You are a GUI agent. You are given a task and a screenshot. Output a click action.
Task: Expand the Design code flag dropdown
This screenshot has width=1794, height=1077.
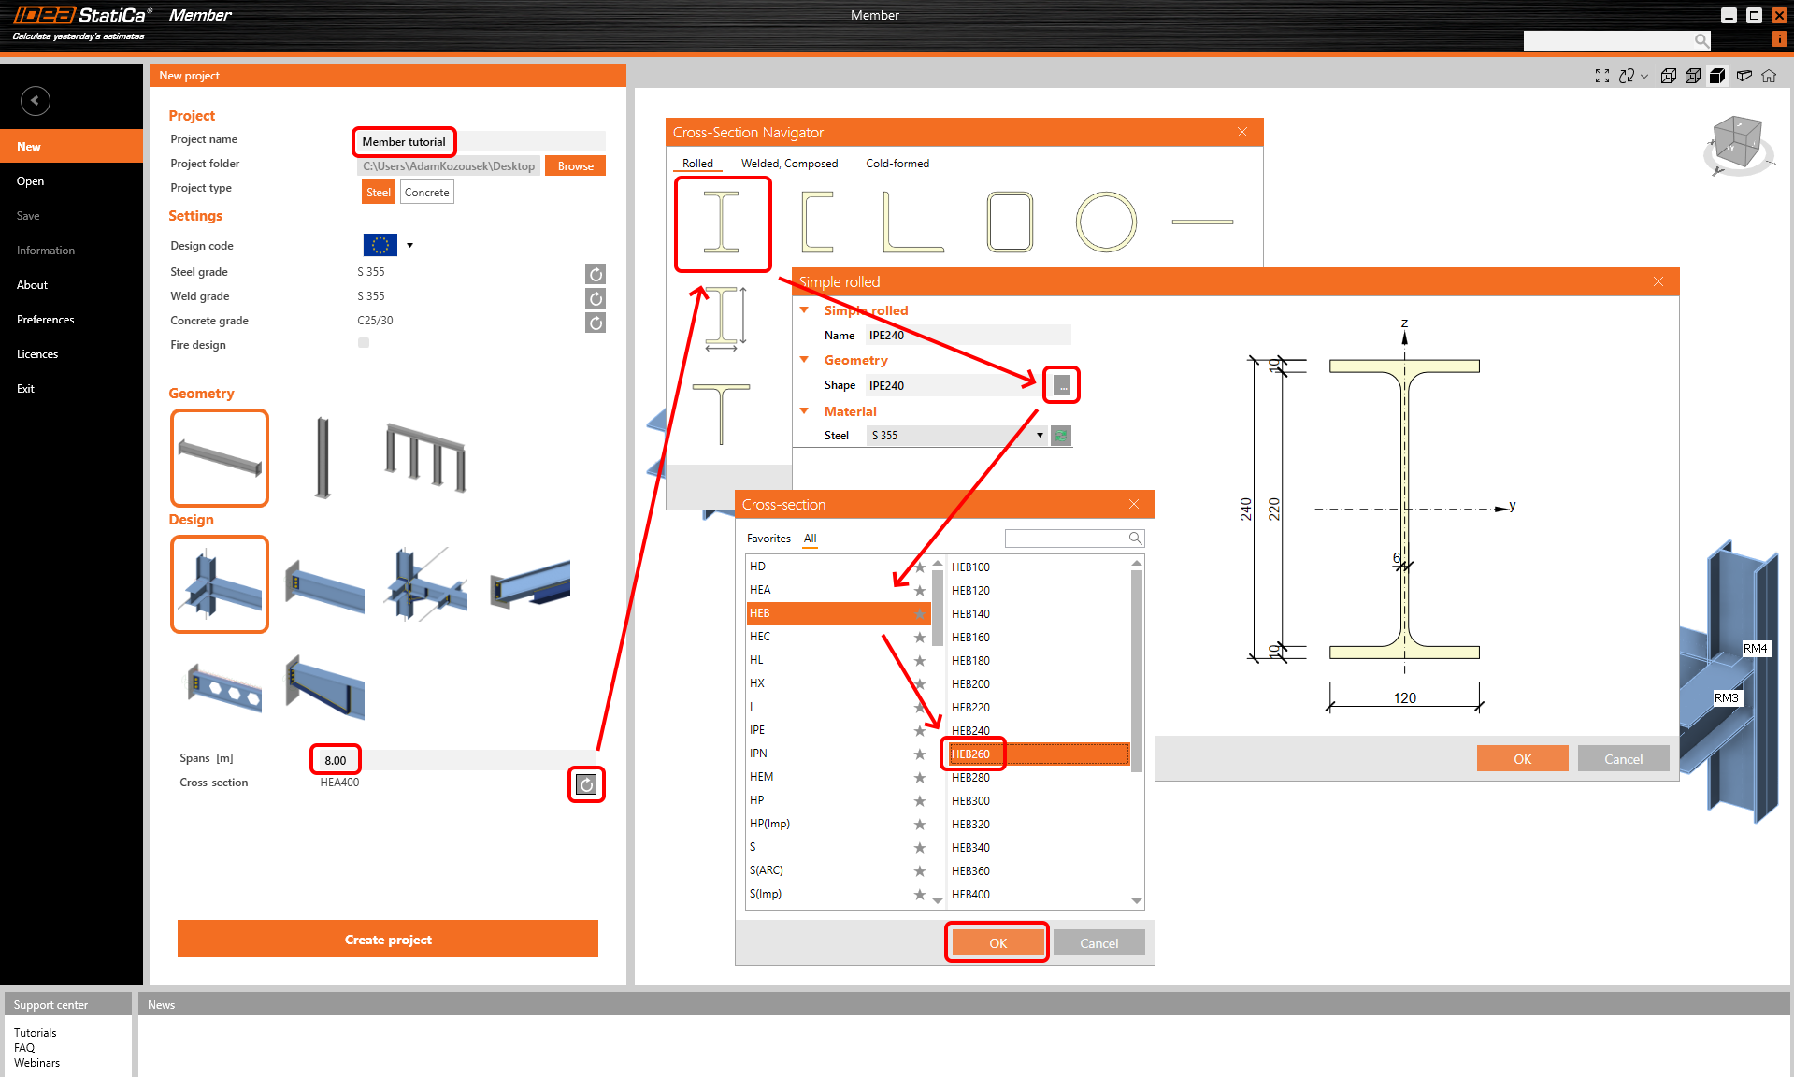409,245
